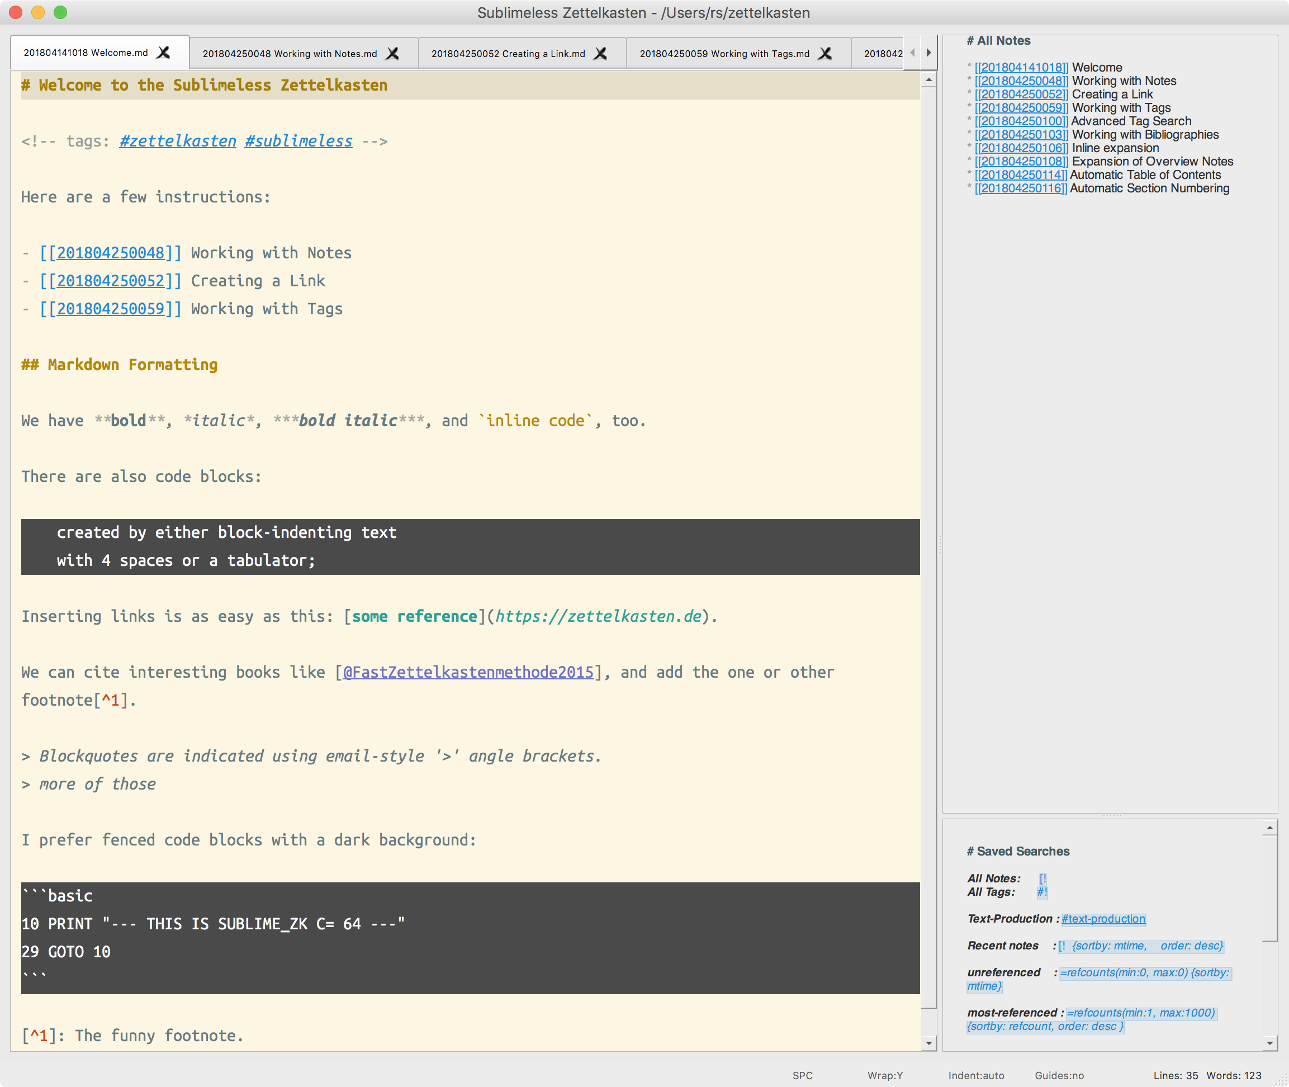Screen dimensions: 1289x1087
Task: Close the Working with Tags.md tab
Action: (x=825, y=54)
